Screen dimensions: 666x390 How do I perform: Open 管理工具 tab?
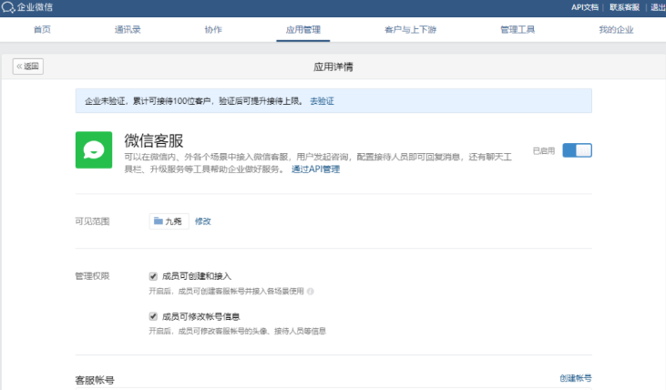(517, 29)
